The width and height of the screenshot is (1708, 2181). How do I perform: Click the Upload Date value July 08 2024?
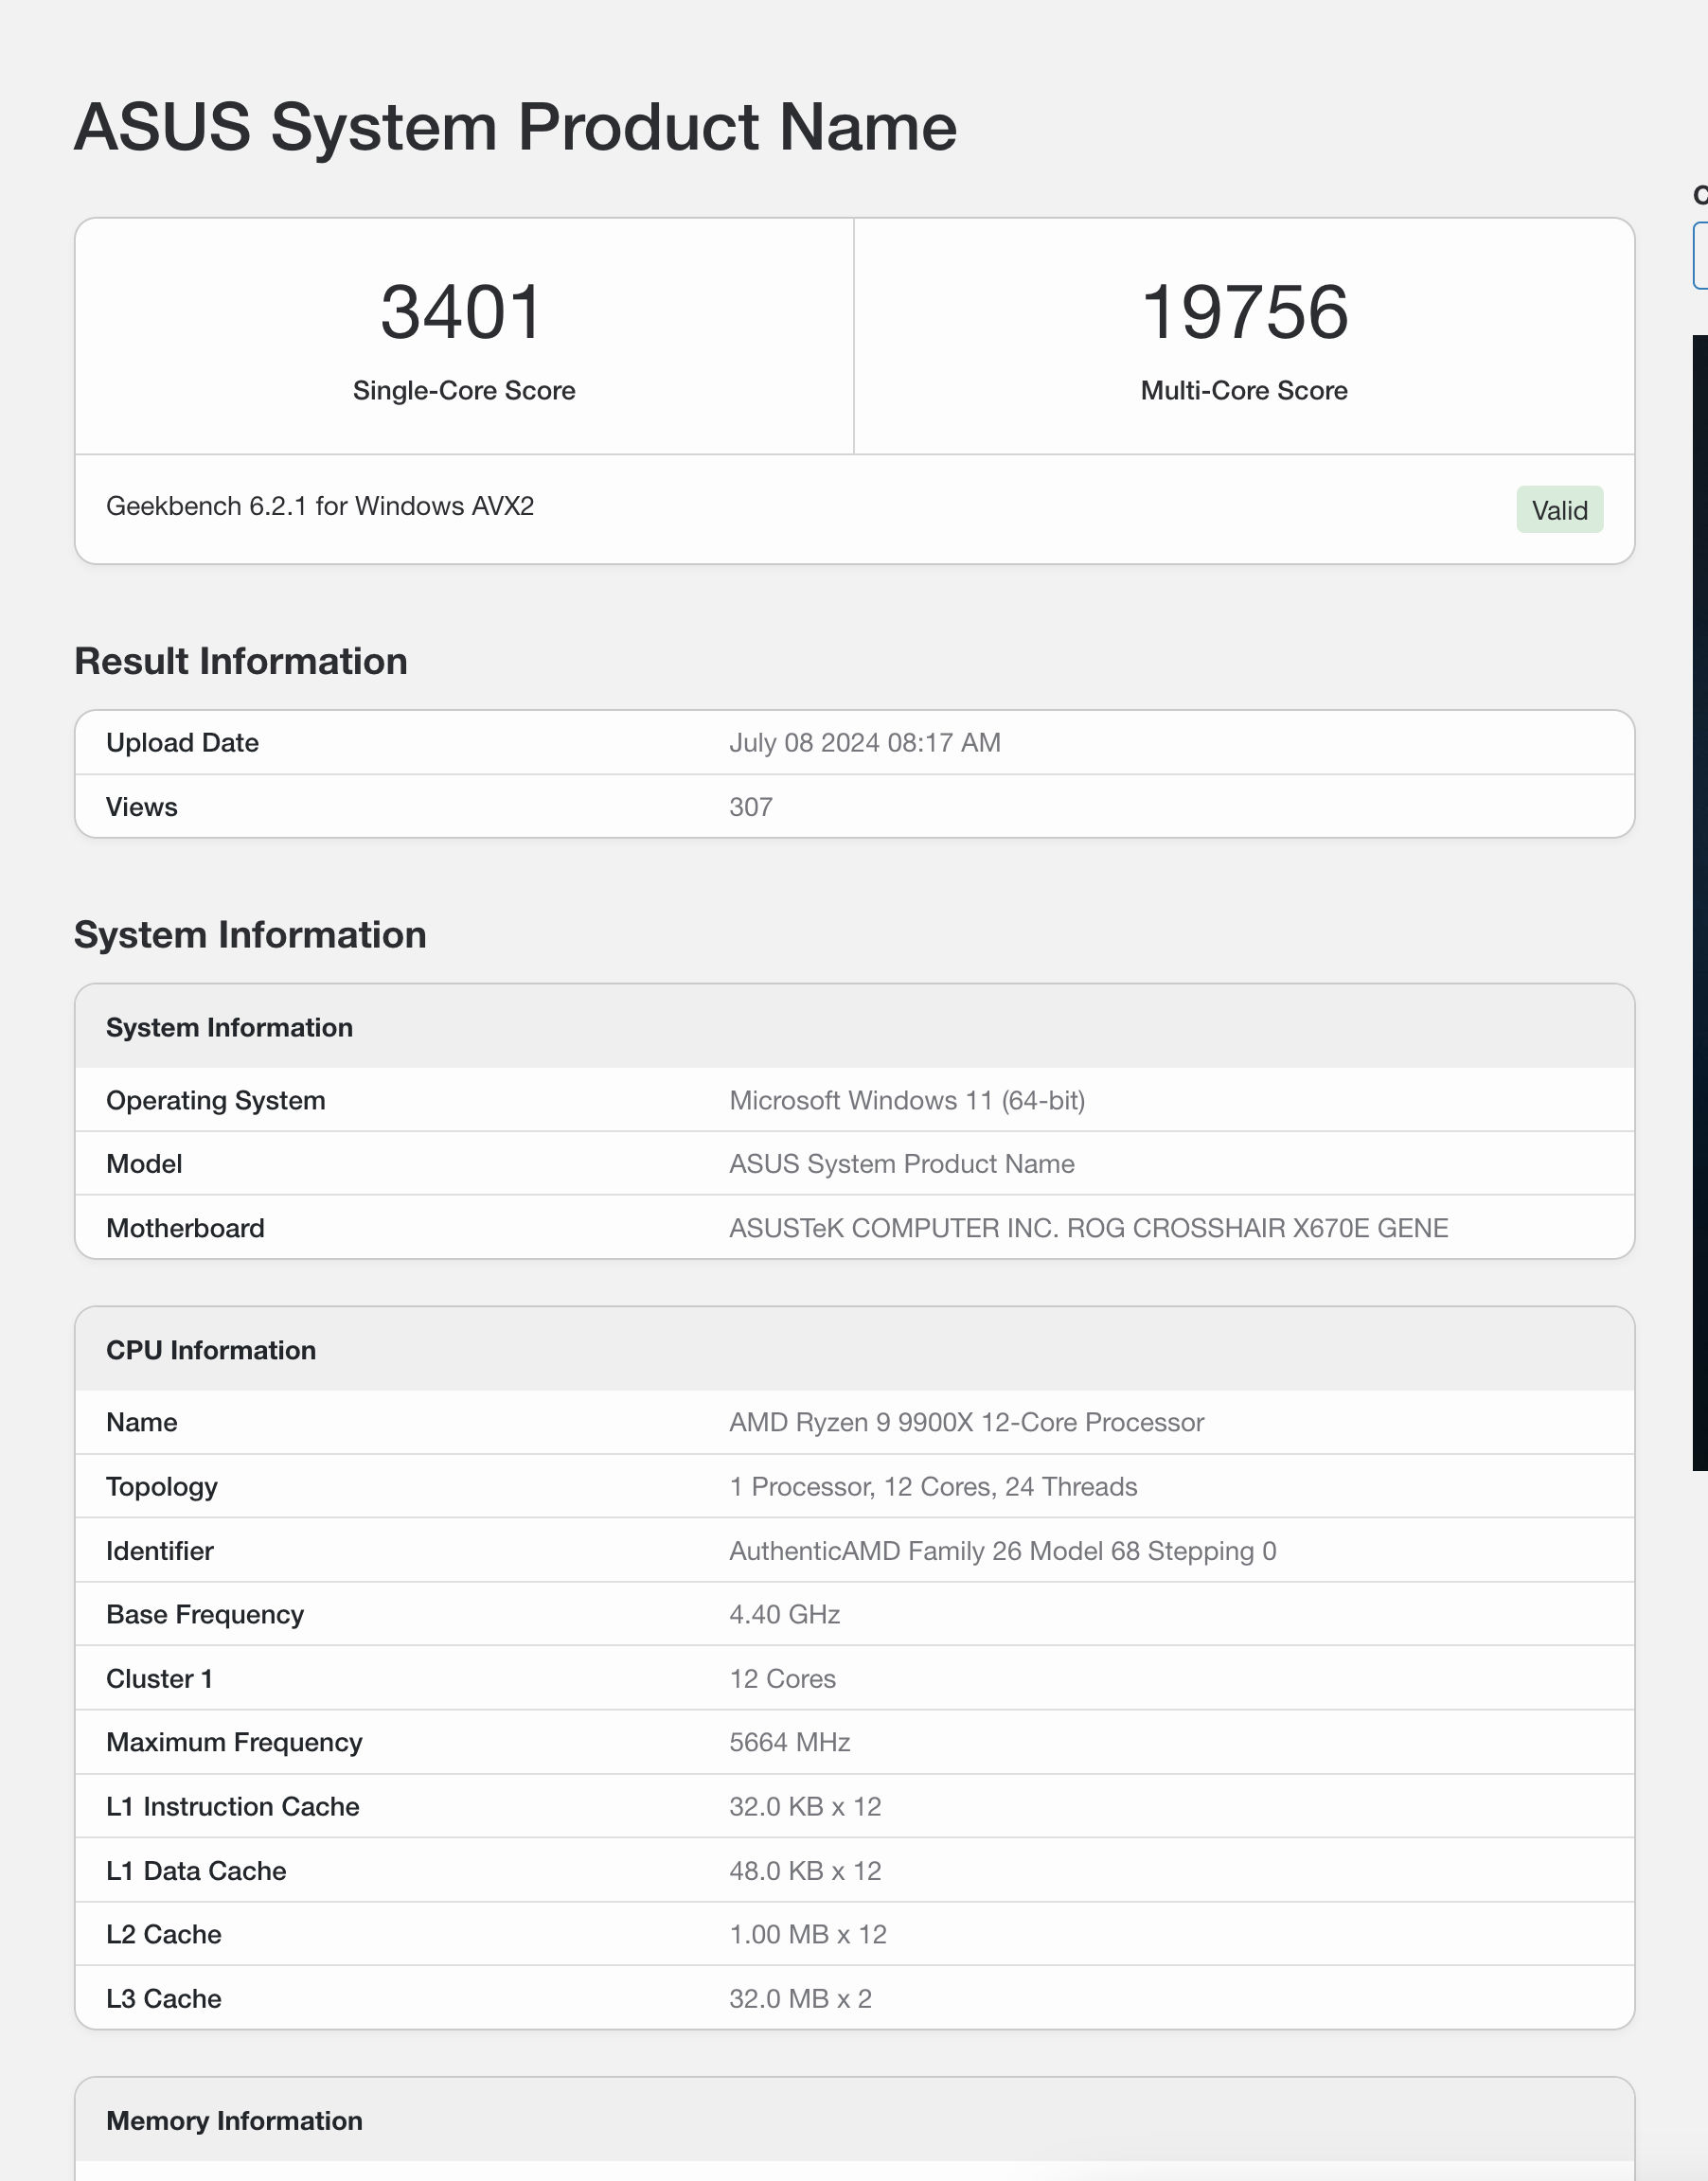point(864,743)
